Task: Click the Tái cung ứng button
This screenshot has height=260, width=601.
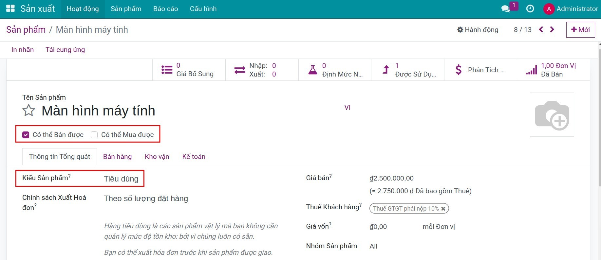Action: [x=65, y=50]
